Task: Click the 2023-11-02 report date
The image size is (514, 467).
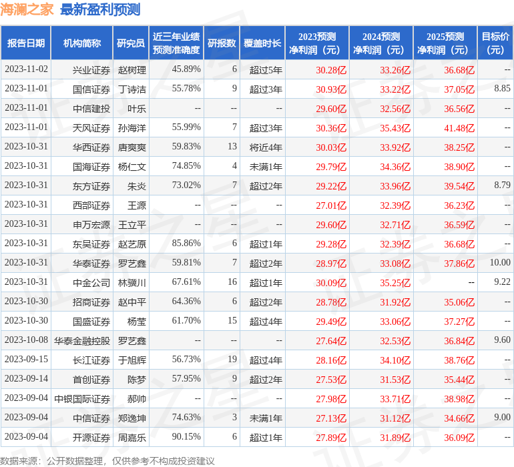Action: pyautogui.click(x=26, y=69)
